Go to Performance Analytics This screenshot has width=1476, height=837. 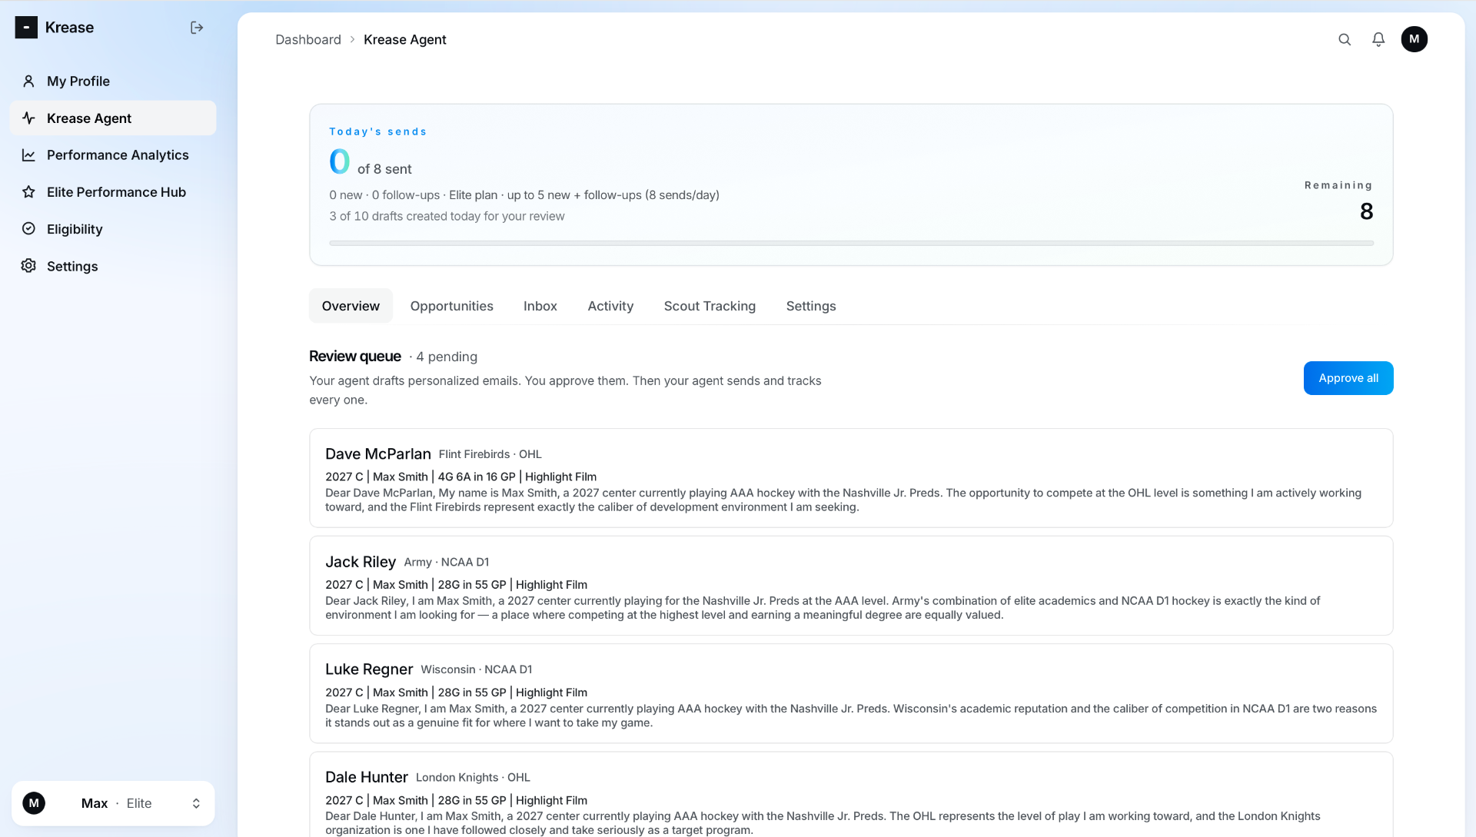pyautogui.click(x=113, y=154)
